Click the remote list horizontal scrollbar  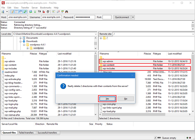pyautogui.click(x=134, y=114)
